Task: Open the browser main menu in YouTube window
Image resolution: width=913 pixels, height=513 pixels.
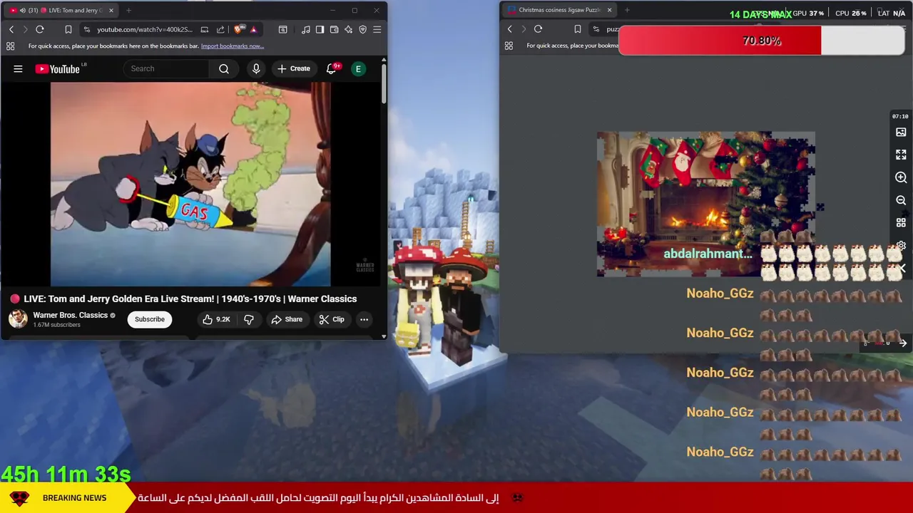Action: (377, 29)
